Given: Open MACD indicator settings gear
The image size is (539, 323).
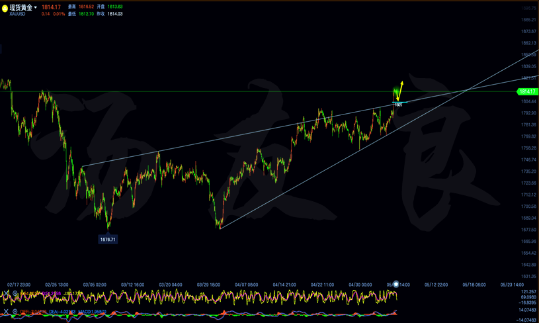Looking at the screenshot, I should (x=15, y=311).
